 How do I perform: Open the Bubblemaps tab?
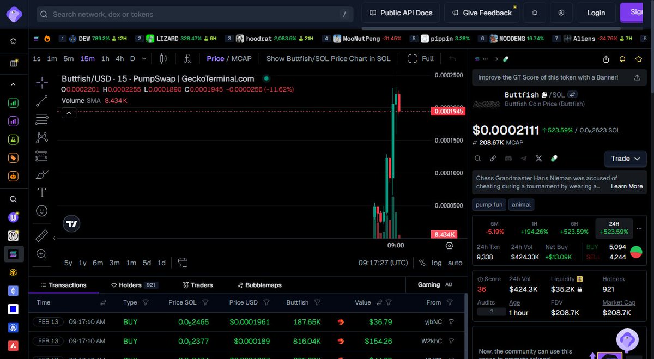click(259, 284)
